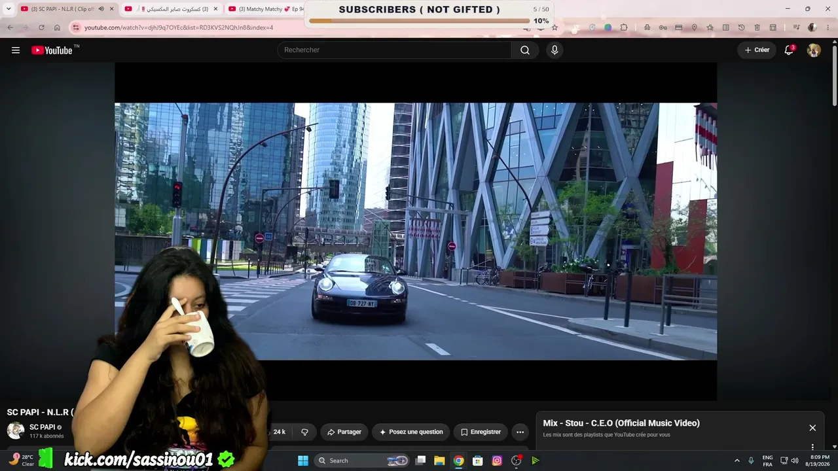Click the Windows taskbar Search box
The height and width of the screenshot is (471, 838).
pos(362,461)
